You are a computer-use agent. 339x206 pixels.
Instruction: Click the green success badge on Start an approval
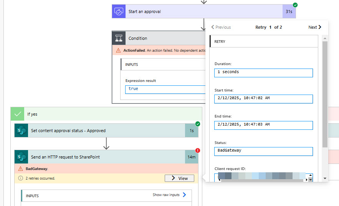click(x=295, y=5)
